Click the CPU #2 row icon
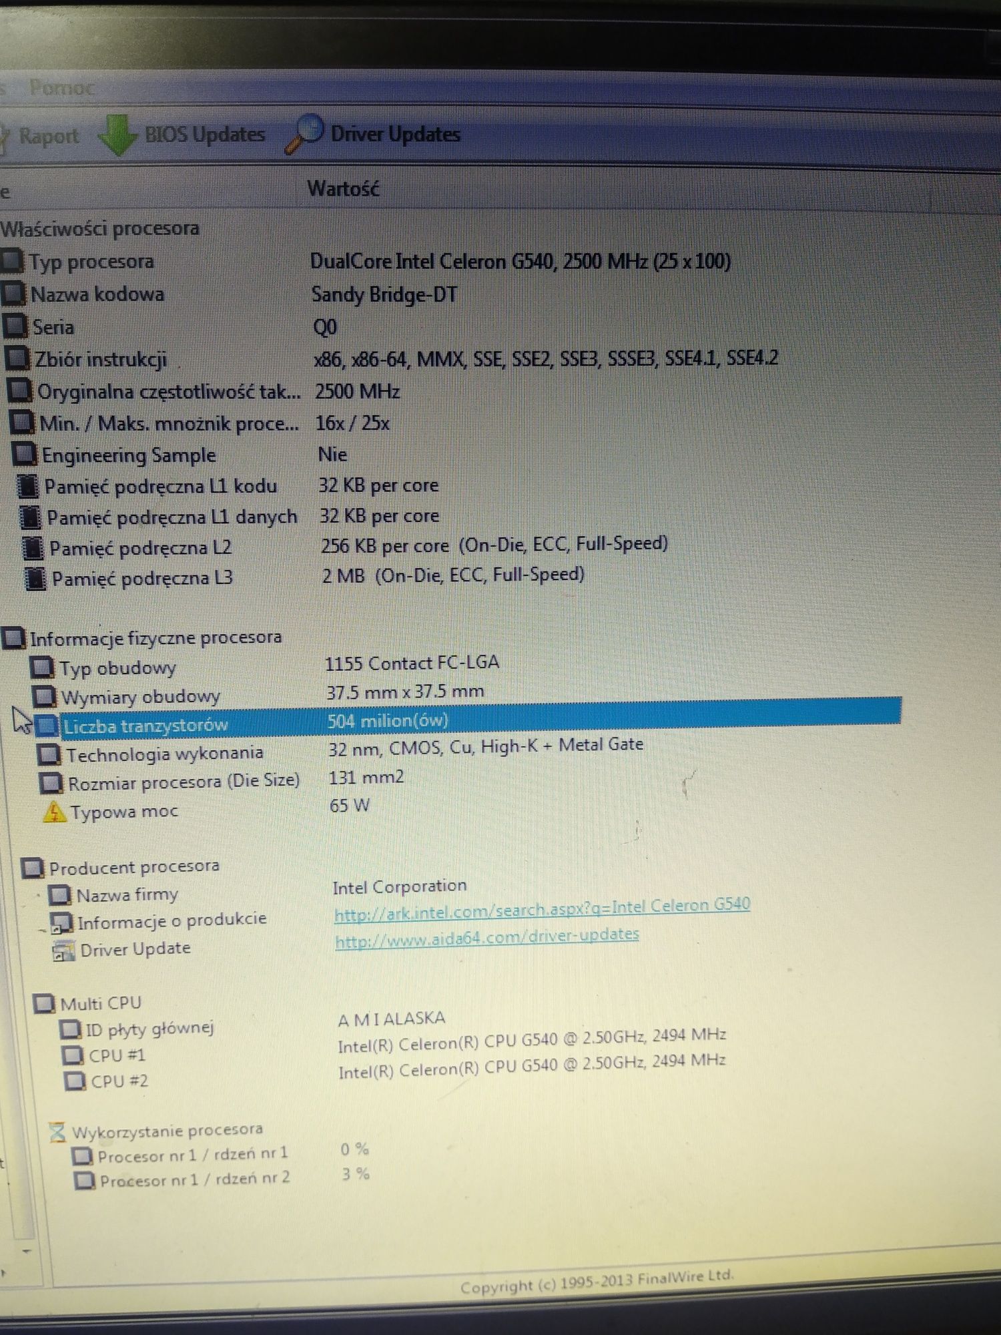1001x1335 pixels. pos(75,1081)
